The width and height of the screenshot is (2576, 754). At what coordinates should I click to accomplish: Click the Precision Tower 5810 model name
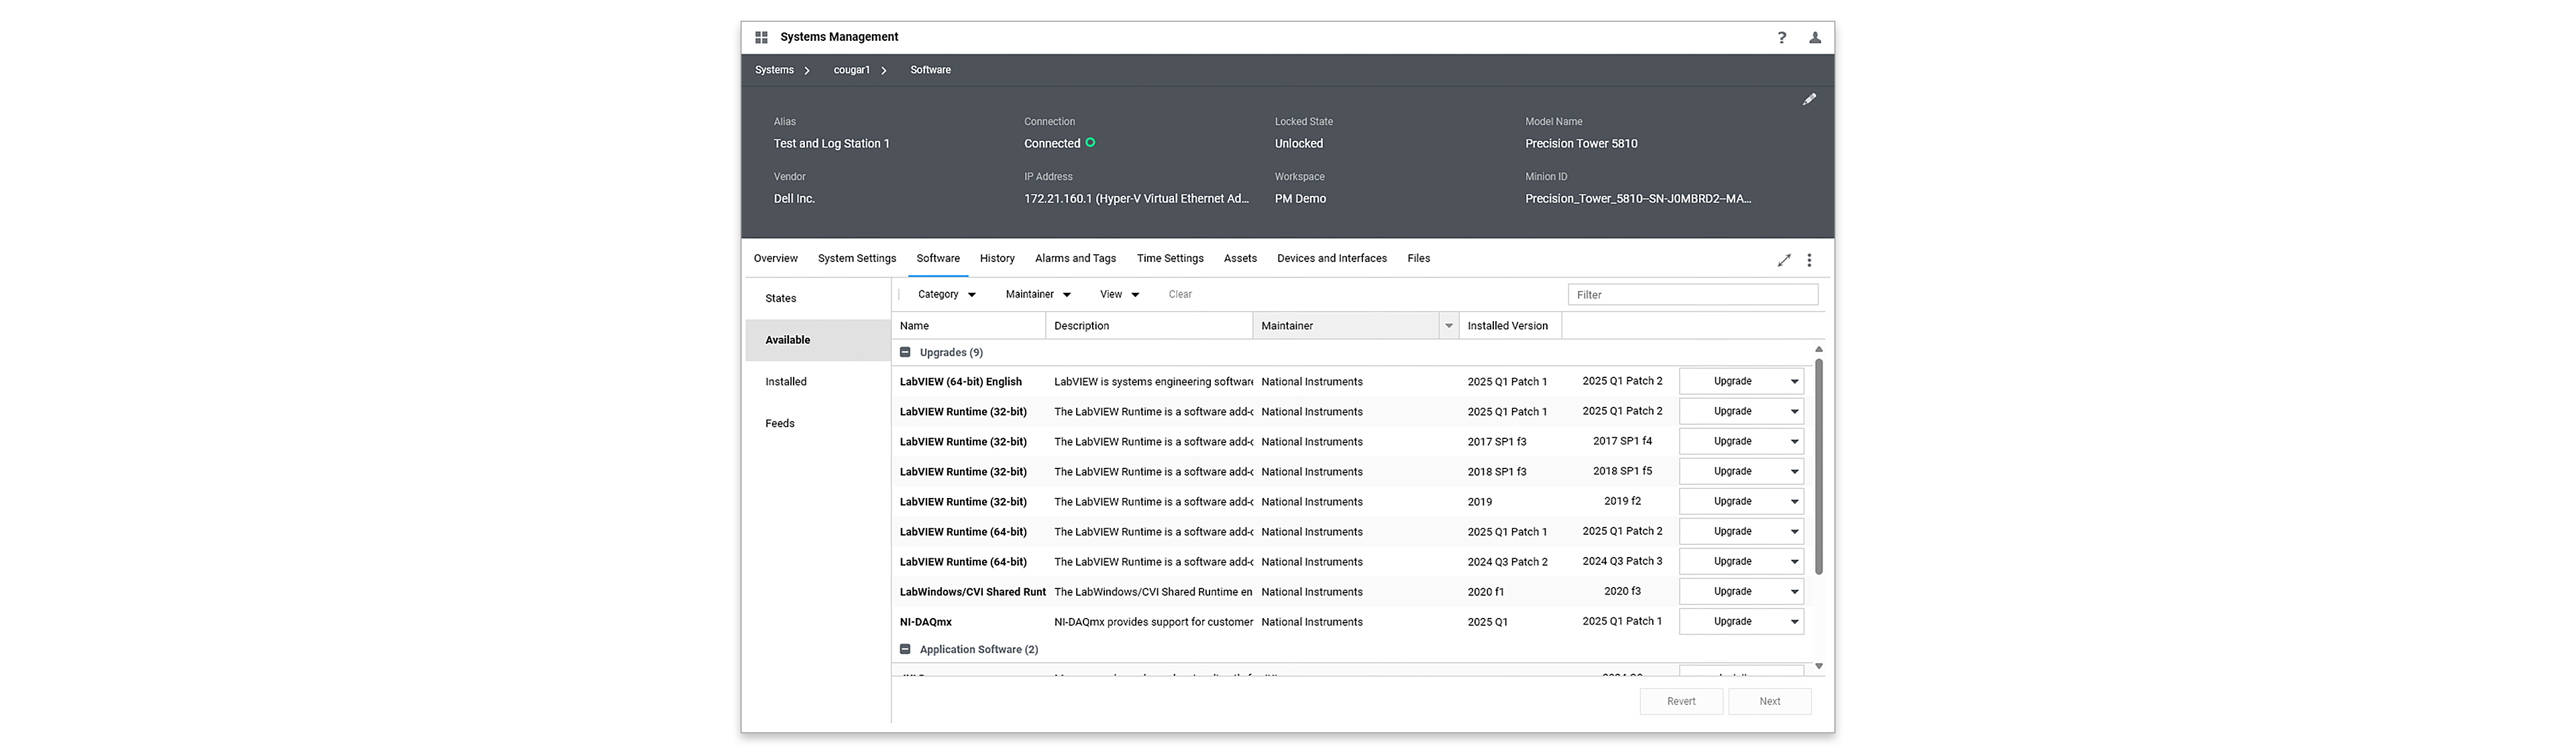[1581, 144]
